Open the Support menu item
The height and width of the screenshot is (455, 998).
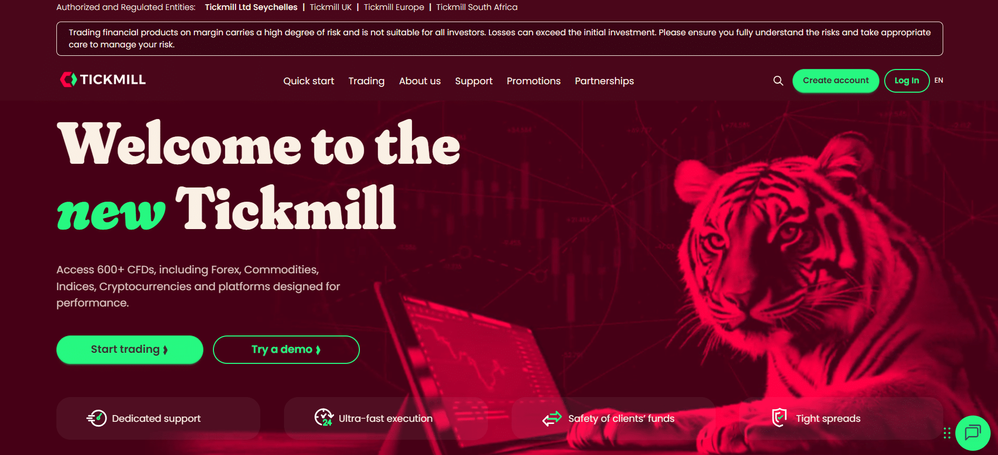474,81
